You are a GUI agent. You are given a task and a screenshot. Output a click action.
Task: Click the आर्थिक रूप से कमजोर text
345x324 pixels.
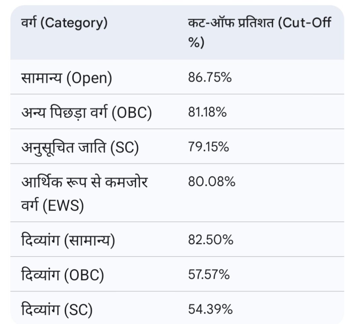click(x=85, y=183)
